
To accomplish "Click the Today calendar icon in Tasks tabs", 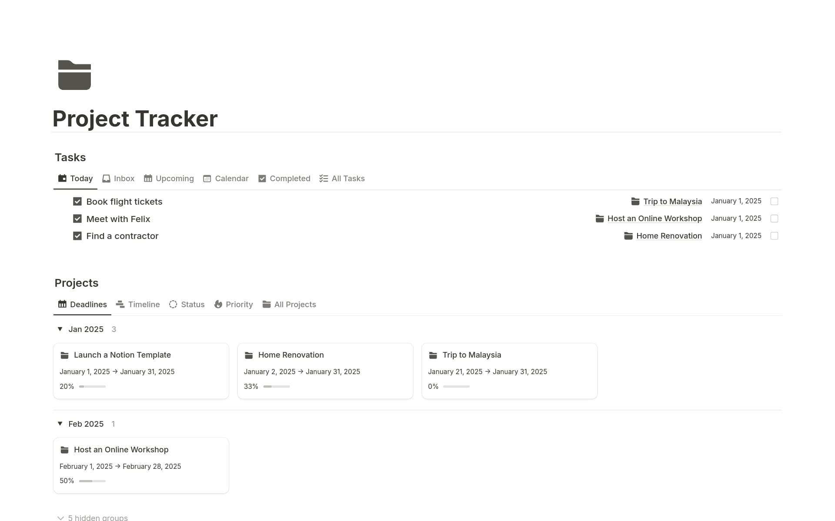I will tap(62, 178).
